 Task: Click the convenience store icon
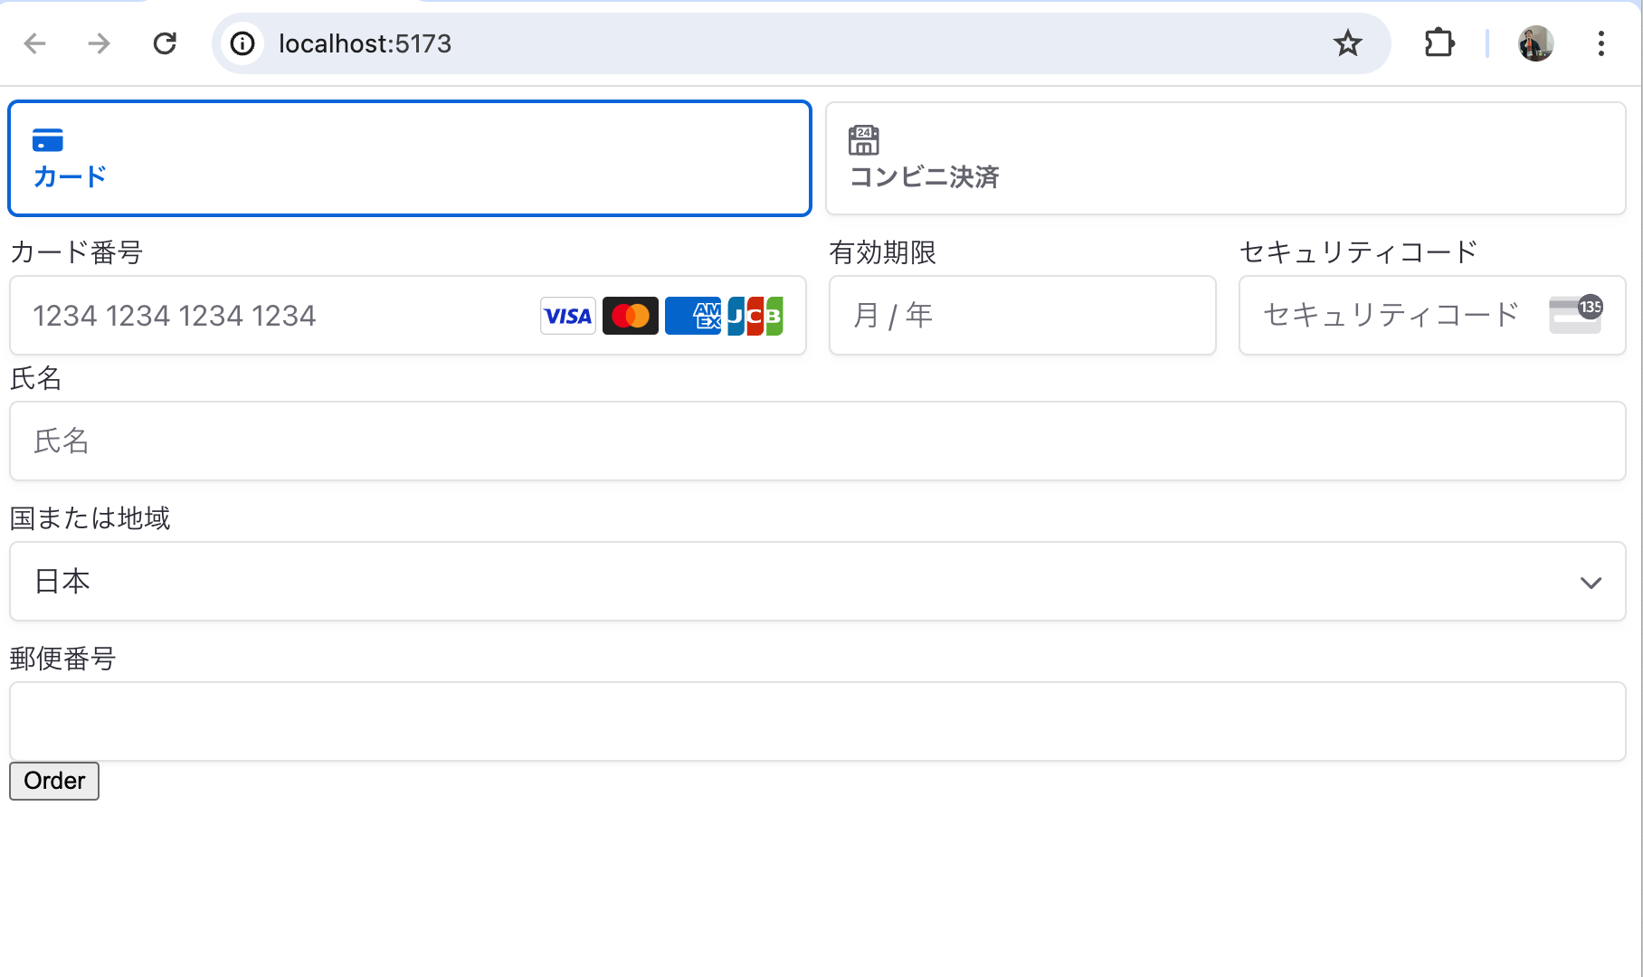click(x=864, y=140)
